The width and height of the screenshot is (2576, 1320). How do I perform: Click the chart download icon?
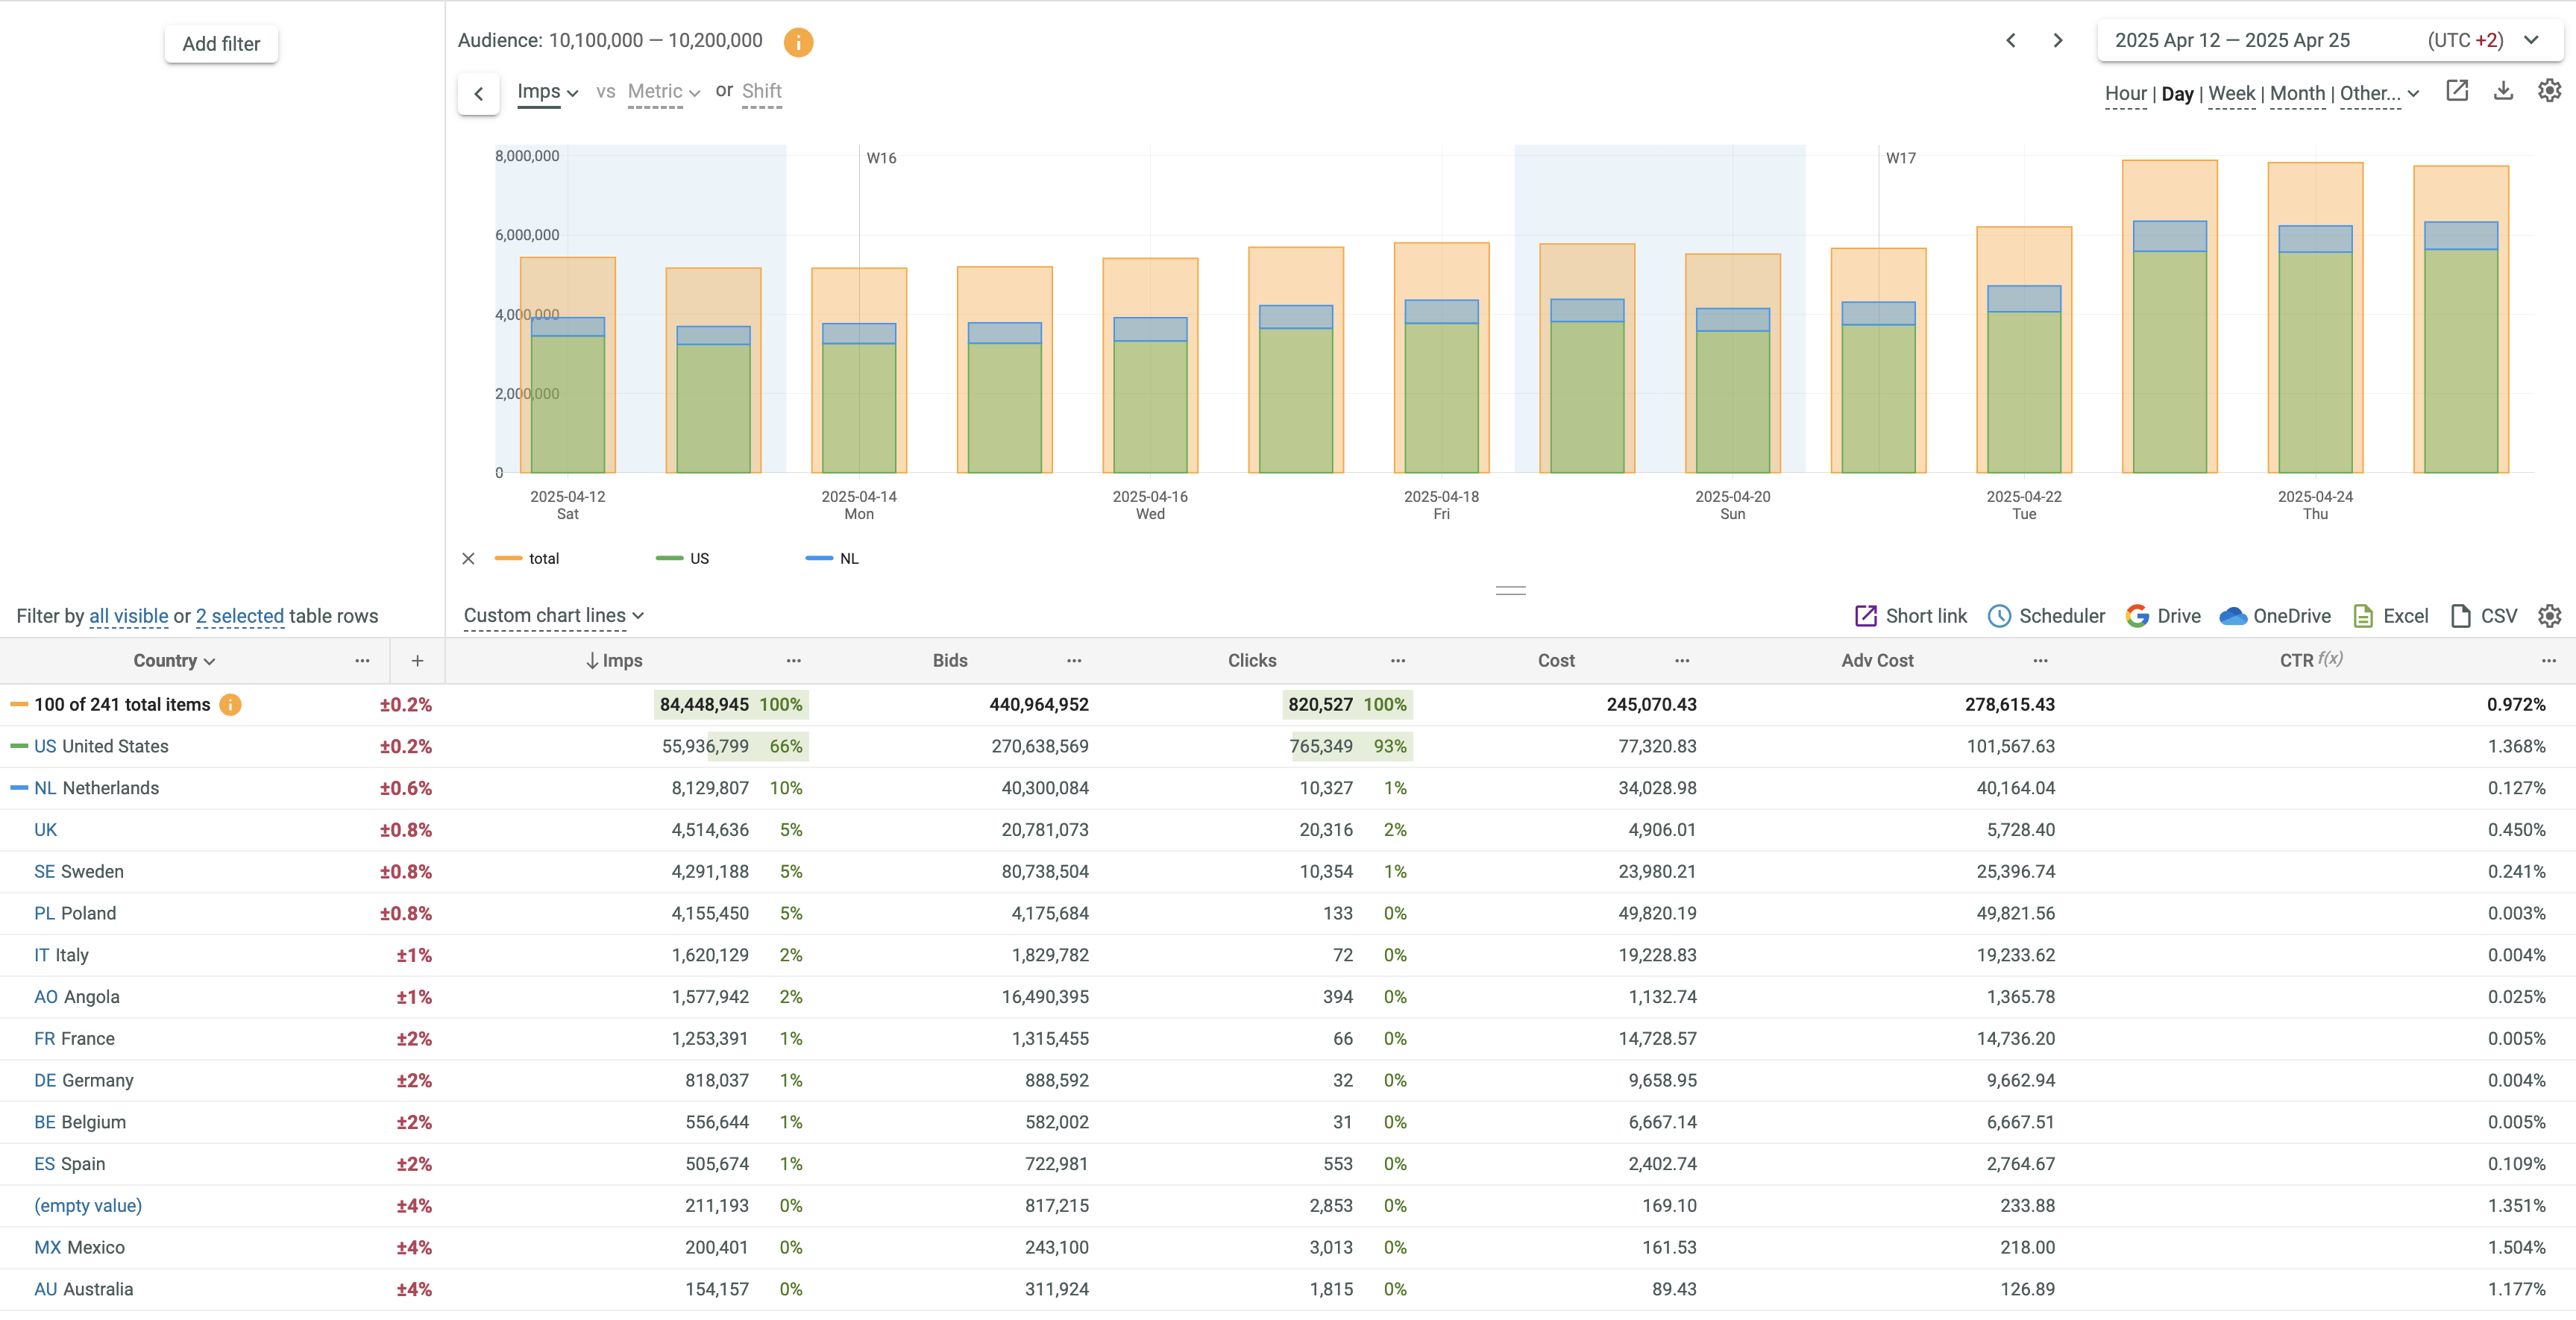tap(2502, 91)
